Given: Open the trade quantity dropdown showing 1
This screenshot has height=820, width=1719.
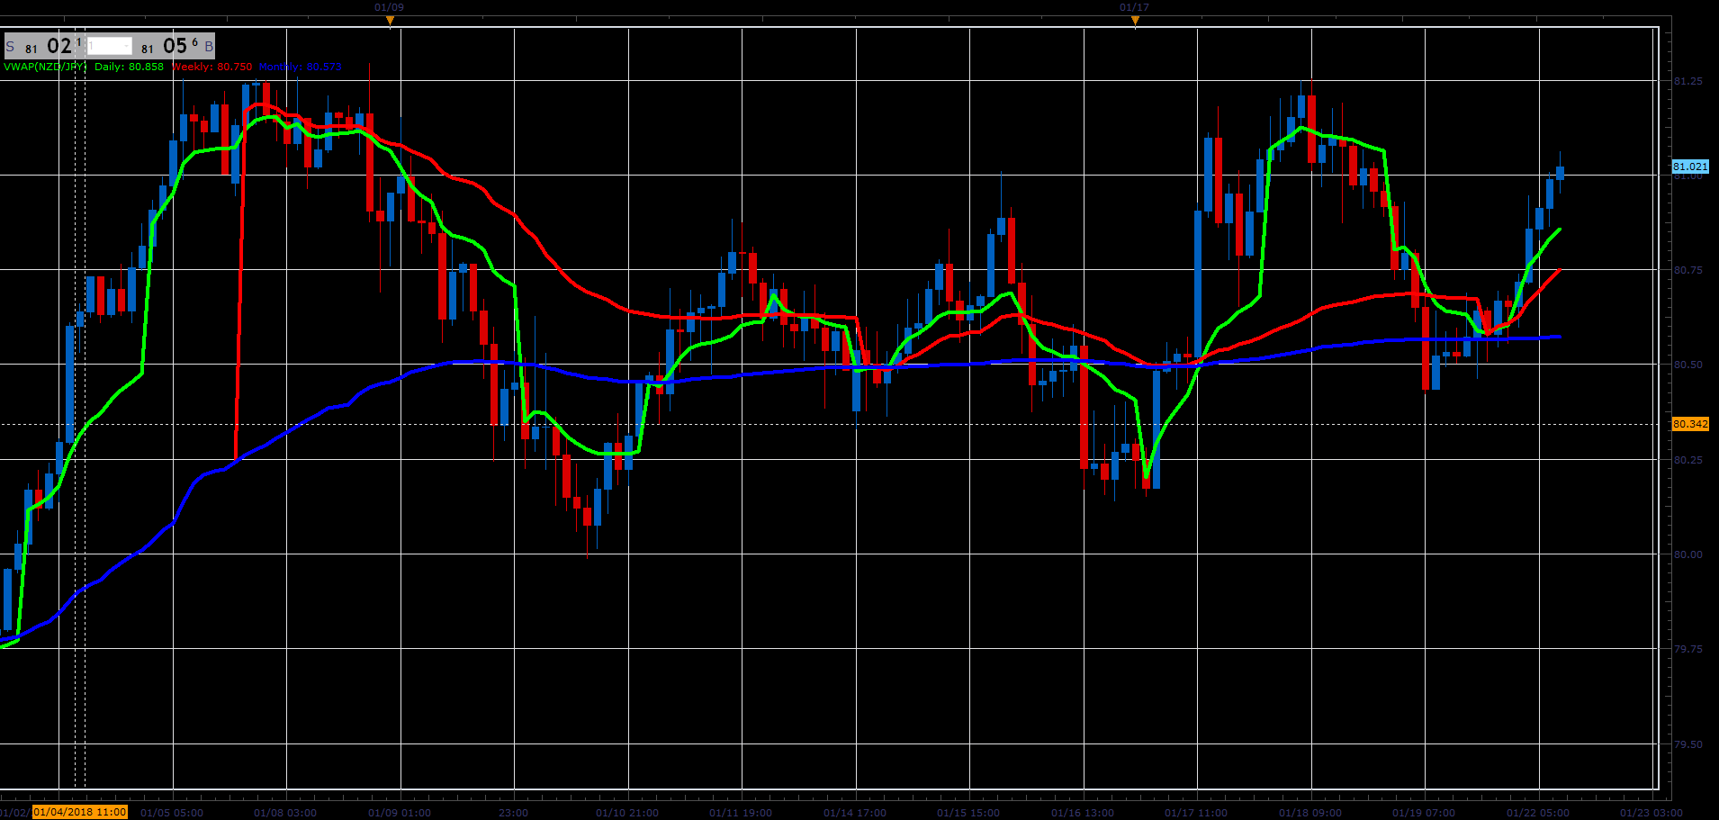Looking at the screenshot, I should point(110,46).
